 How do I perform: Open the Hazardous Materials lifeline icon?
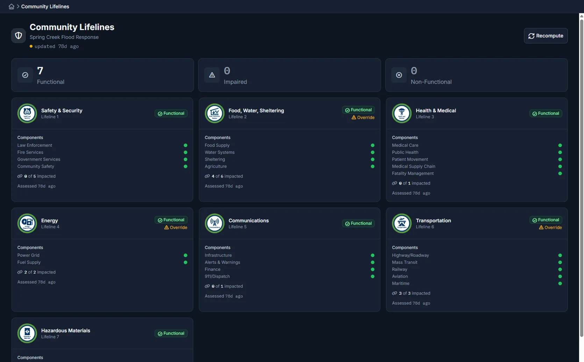(x=27, y=333)
